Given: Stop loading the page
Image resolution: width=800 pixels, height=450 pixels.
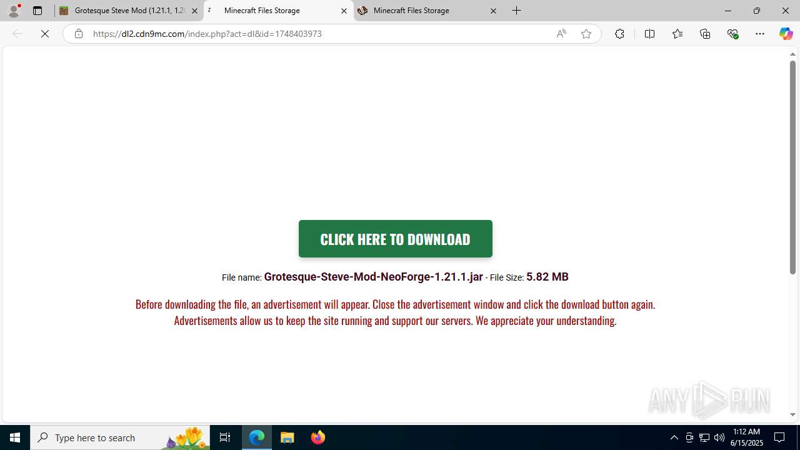Looking at the screenshot, I should tap(45, 34).
